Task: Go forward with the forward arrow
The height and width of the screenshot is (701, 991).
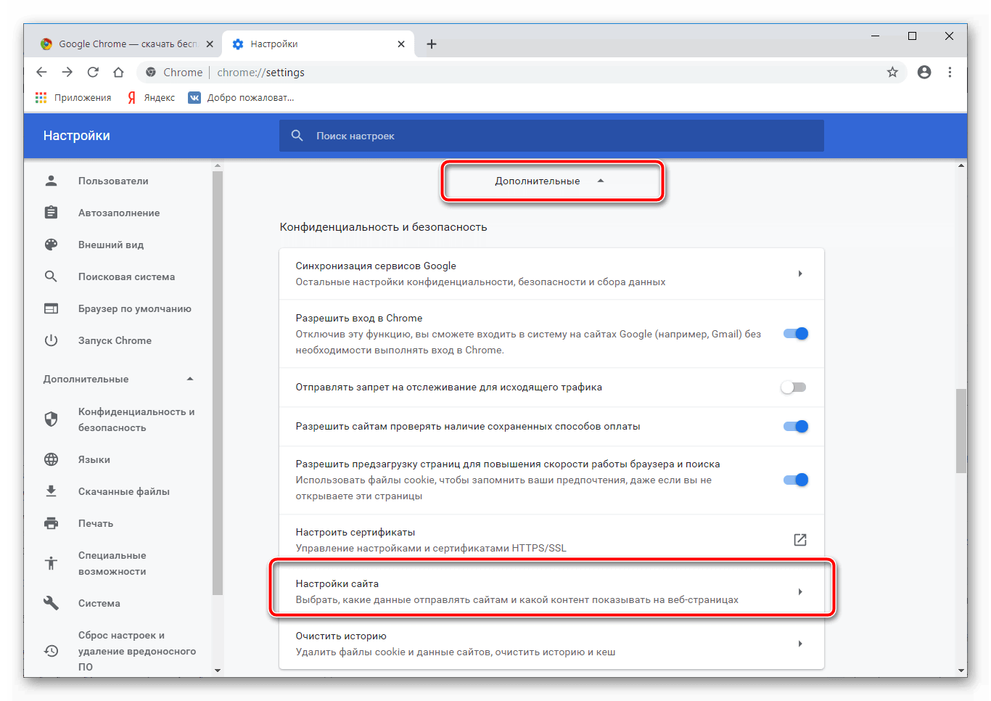Action: 67,72
